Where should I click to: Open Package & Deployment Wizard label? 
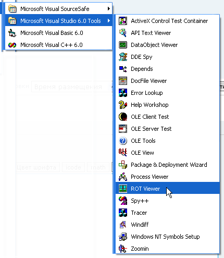(x=169, y=165)
